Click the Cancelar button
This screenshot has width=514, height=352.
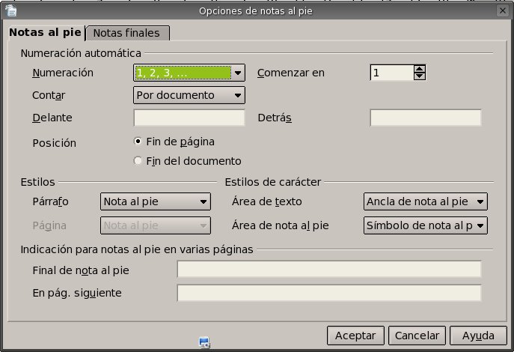[x=417, y=336]
